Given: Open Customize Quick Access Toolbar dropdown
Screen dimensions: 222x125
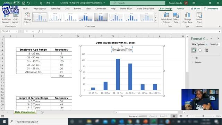Looking at the screenshot, I should point(53,3).
